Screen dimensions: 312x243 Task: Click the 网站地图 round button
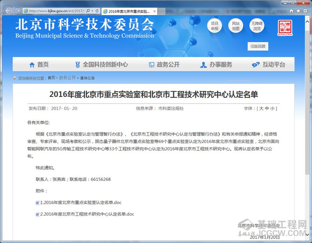pos(236,26)
